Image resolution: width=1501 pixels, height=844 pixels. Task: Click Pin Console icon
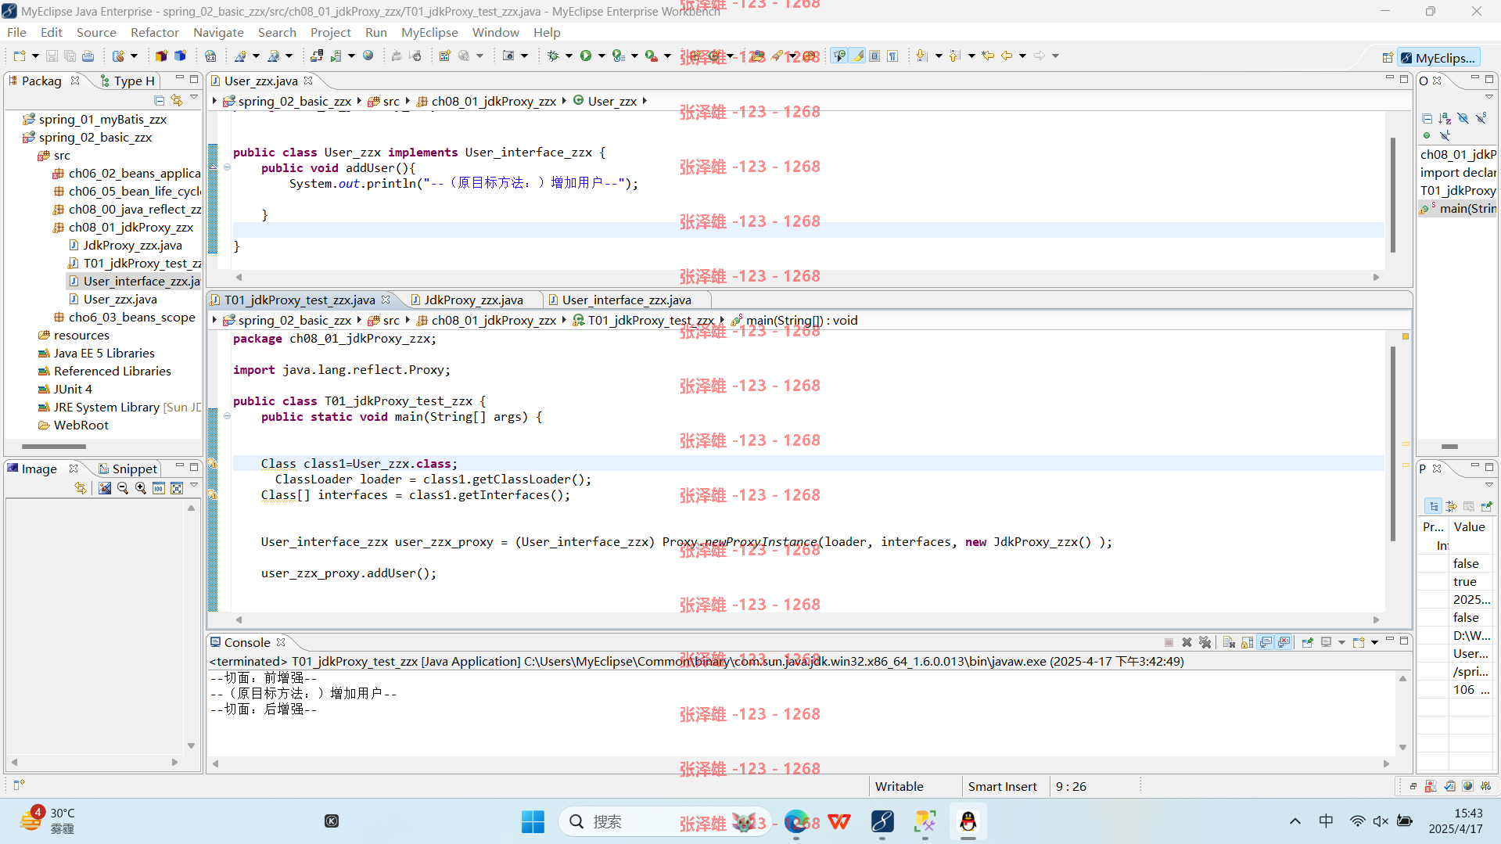click(x=1307, y=642)
